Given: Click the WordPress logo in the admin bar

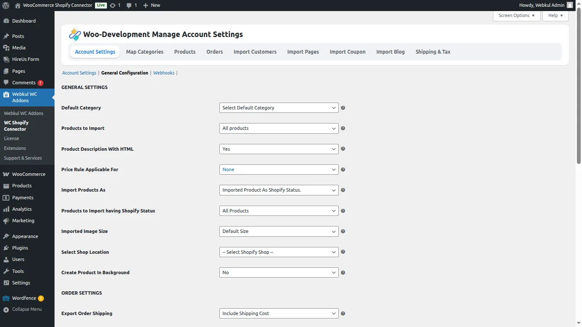Looking at the screenshot, I should (6, 5).
